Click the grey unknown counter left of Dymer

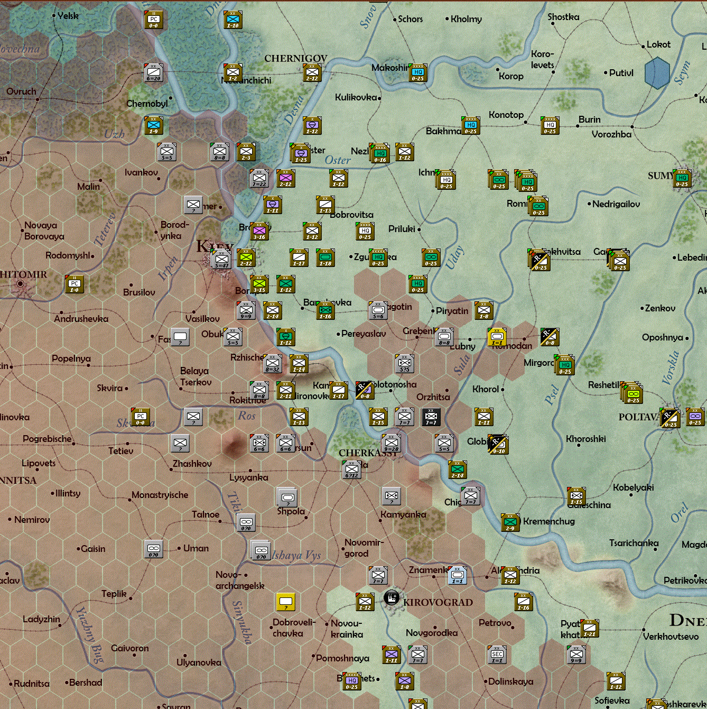point(193,205)
